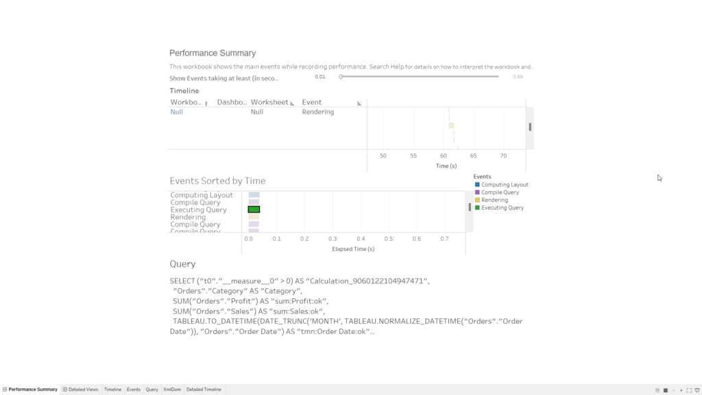This screenshot has height=395, width=702.
Task: Click the full-screen brackets icon in status bar
Action: [689, 390]
